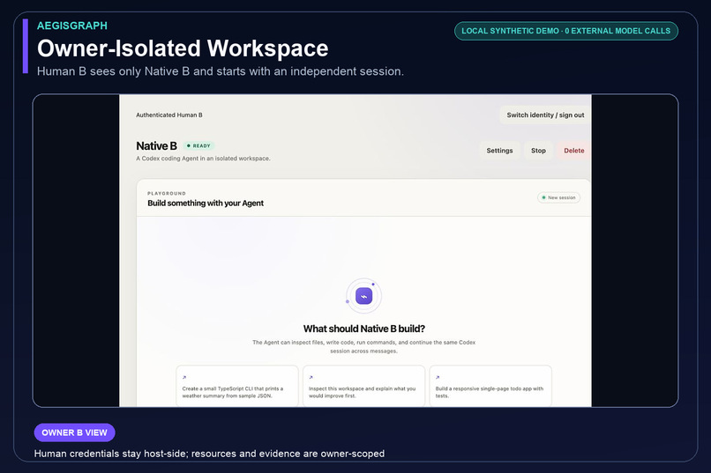Click the 'Human credentials stay host-side' caption
The image size is (711, 473).
point(209,454)
